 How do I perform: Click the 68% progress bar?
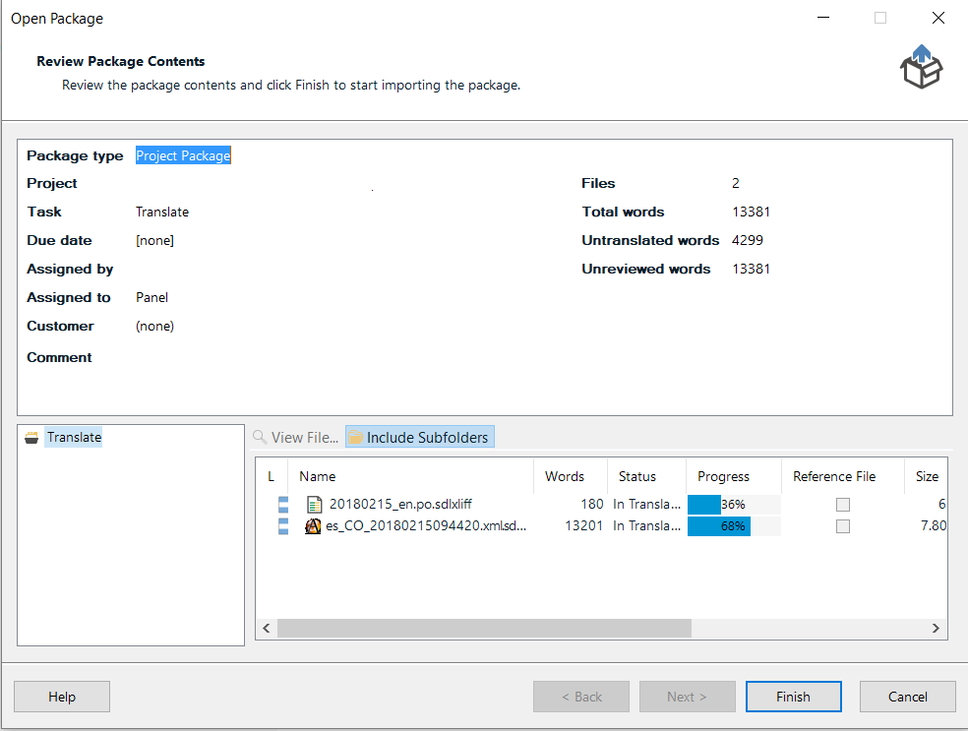click(x=734, y=526)
